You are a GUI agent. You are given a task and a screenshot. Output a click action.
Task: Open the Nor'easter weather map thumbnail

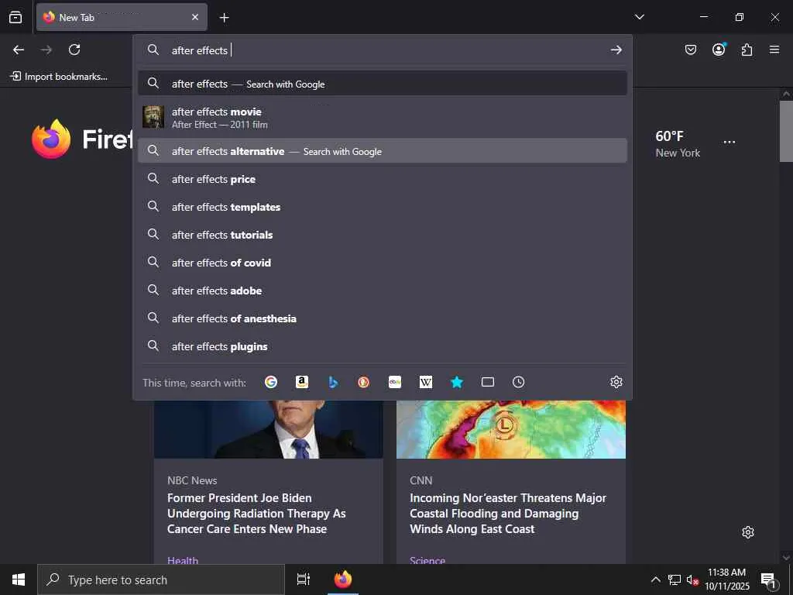click(511, 429)
